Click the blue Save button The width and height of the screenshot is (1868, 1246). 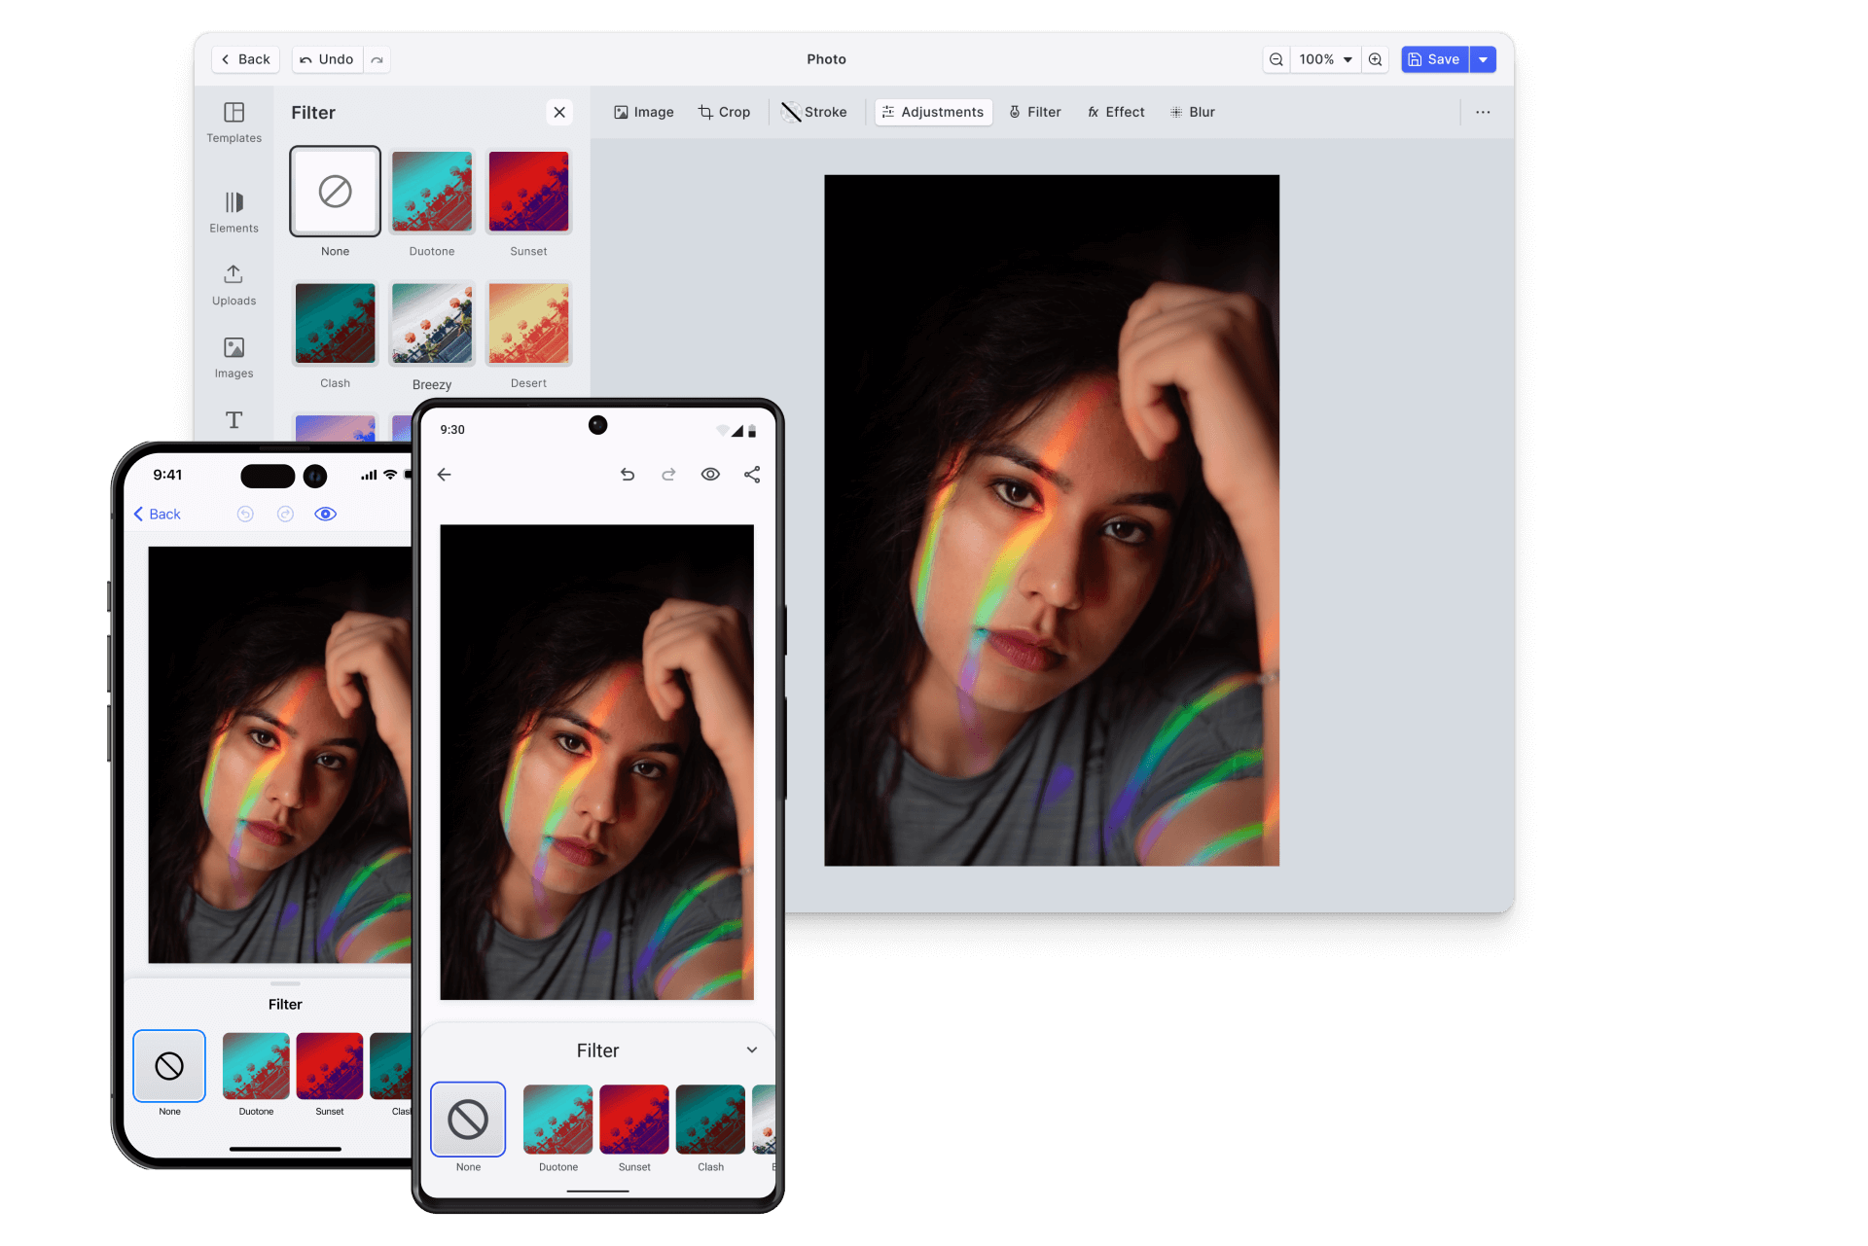tap(1434, 59)
